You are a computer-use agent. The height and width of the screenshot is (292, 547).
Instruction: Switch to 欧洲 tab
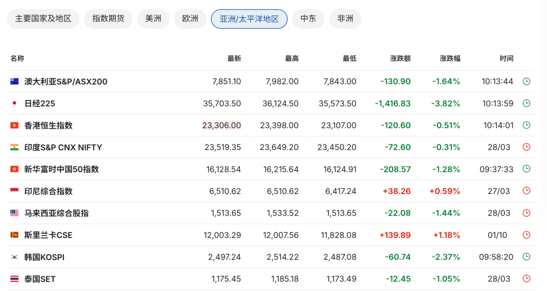tap(190, 19)
